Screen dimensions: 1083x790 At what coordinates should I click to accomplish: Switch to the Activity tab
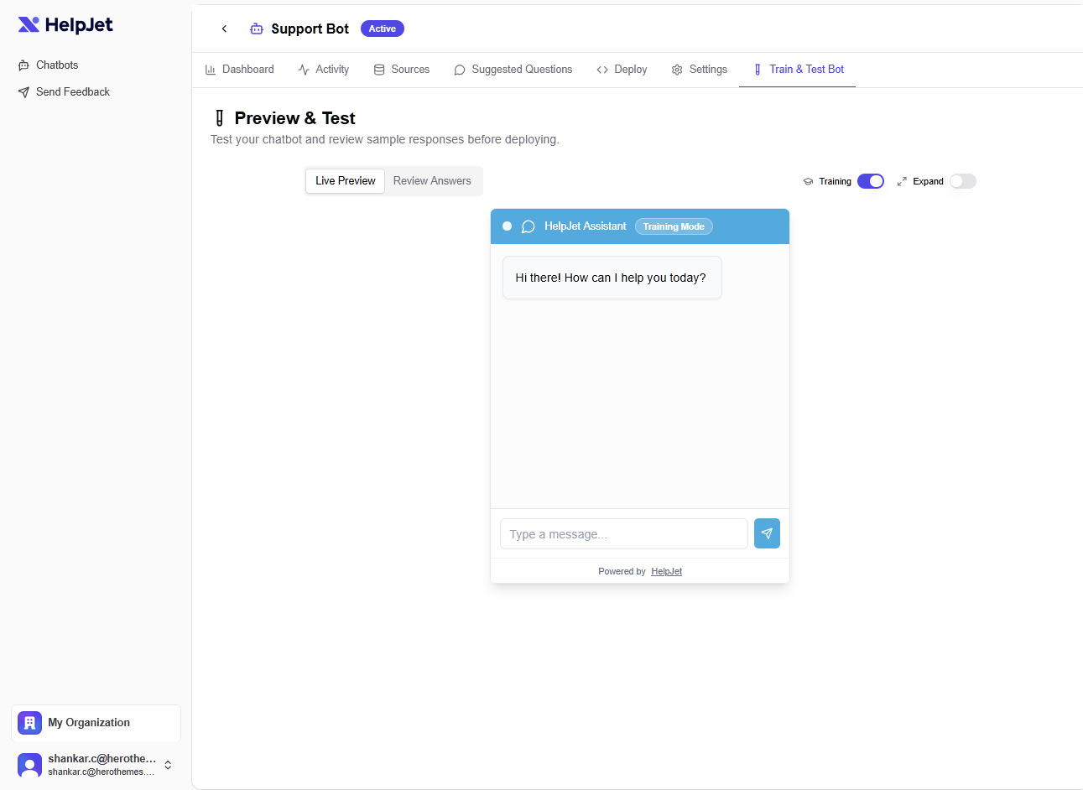pos(324,70)
